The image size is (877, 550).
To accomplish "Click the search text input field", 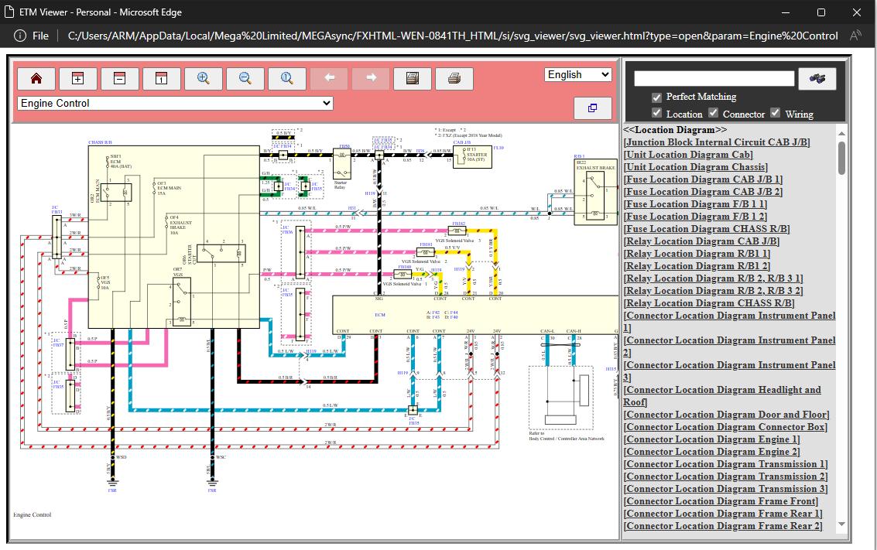I will [x=714, y=78].
